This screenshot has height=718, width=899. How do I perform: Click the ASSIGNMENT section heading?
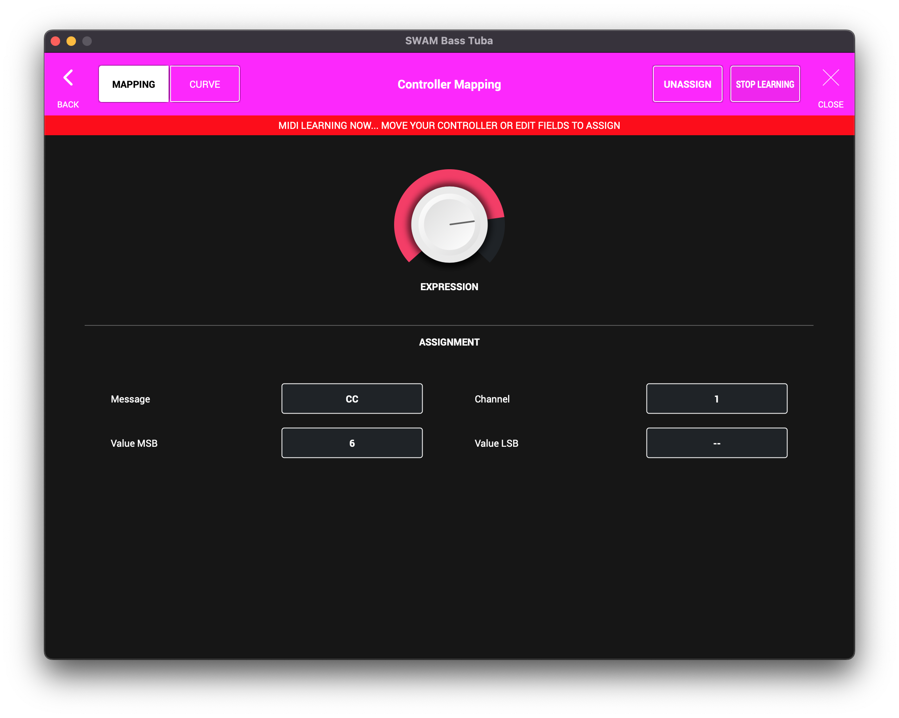click(449, 342)
